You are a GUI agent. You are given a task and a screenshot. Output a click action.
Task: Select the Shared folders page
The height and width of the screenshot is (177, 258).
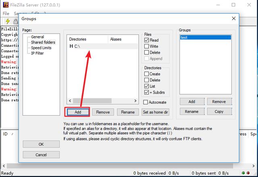pyautogui.click(x=43, y=42)
